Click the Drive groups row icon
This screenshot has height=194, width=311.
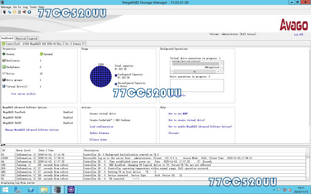4,80
